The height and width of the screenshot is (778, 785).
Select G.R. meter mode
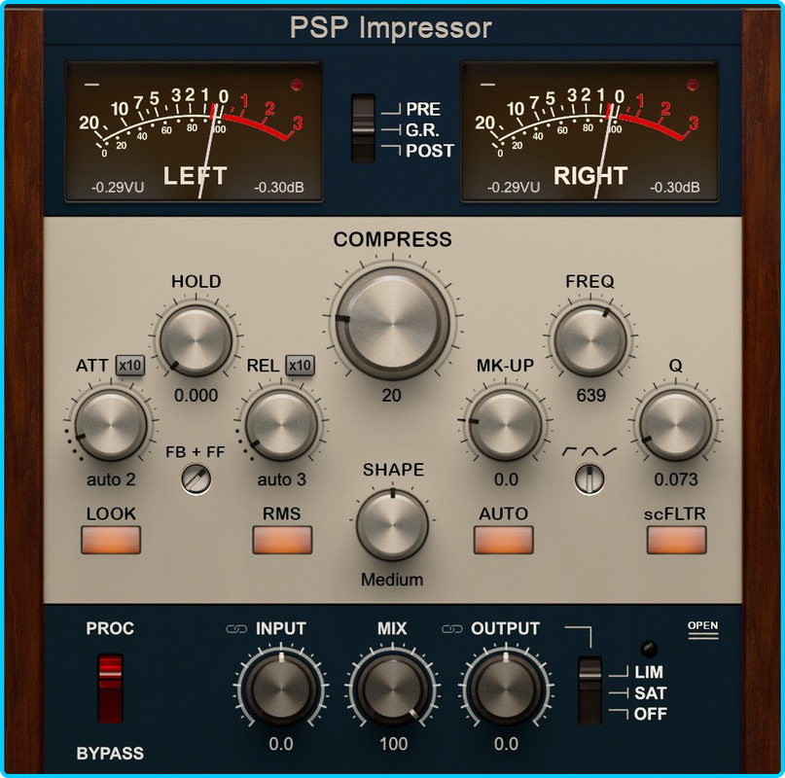422,130
